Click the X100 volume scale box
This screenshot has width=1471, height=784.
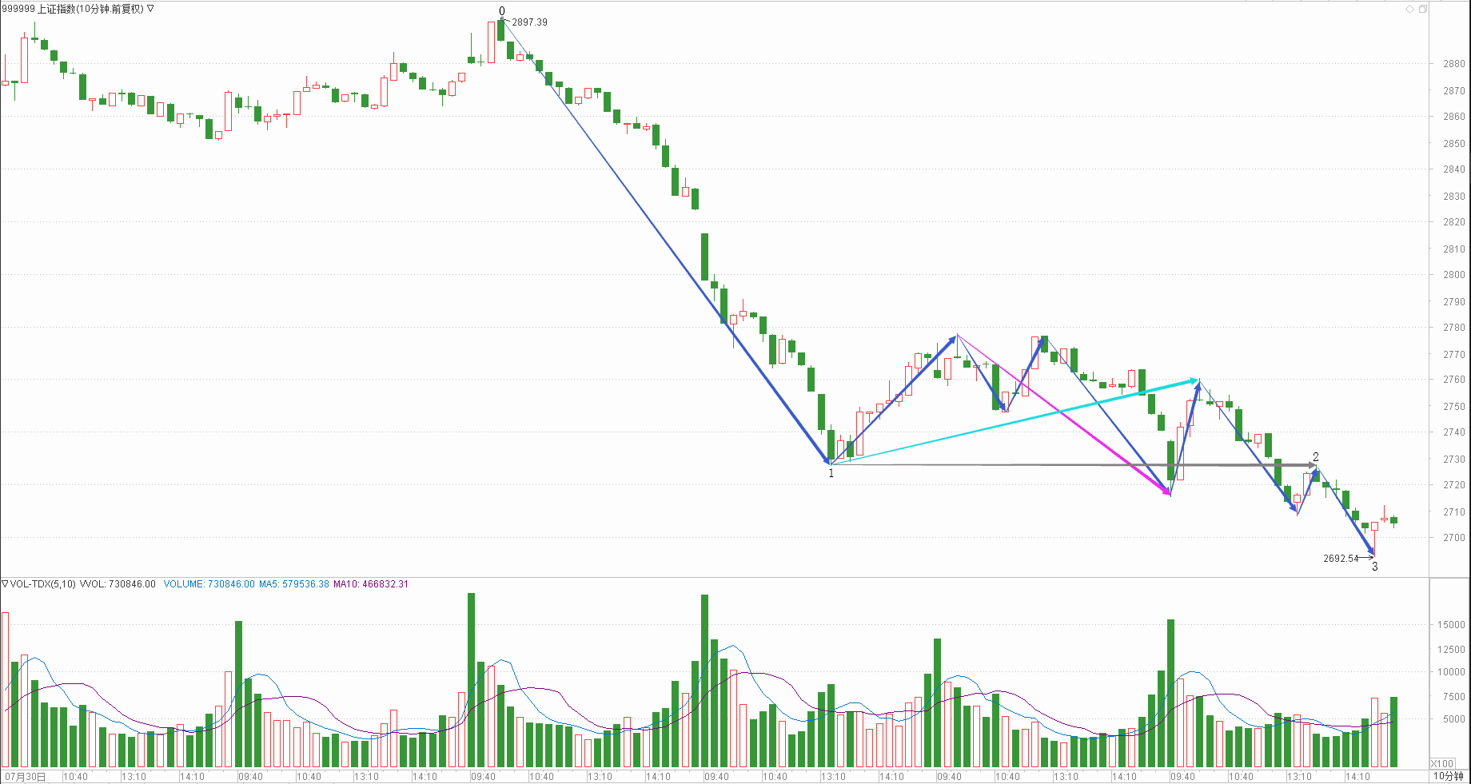(x=1442, y=763)
